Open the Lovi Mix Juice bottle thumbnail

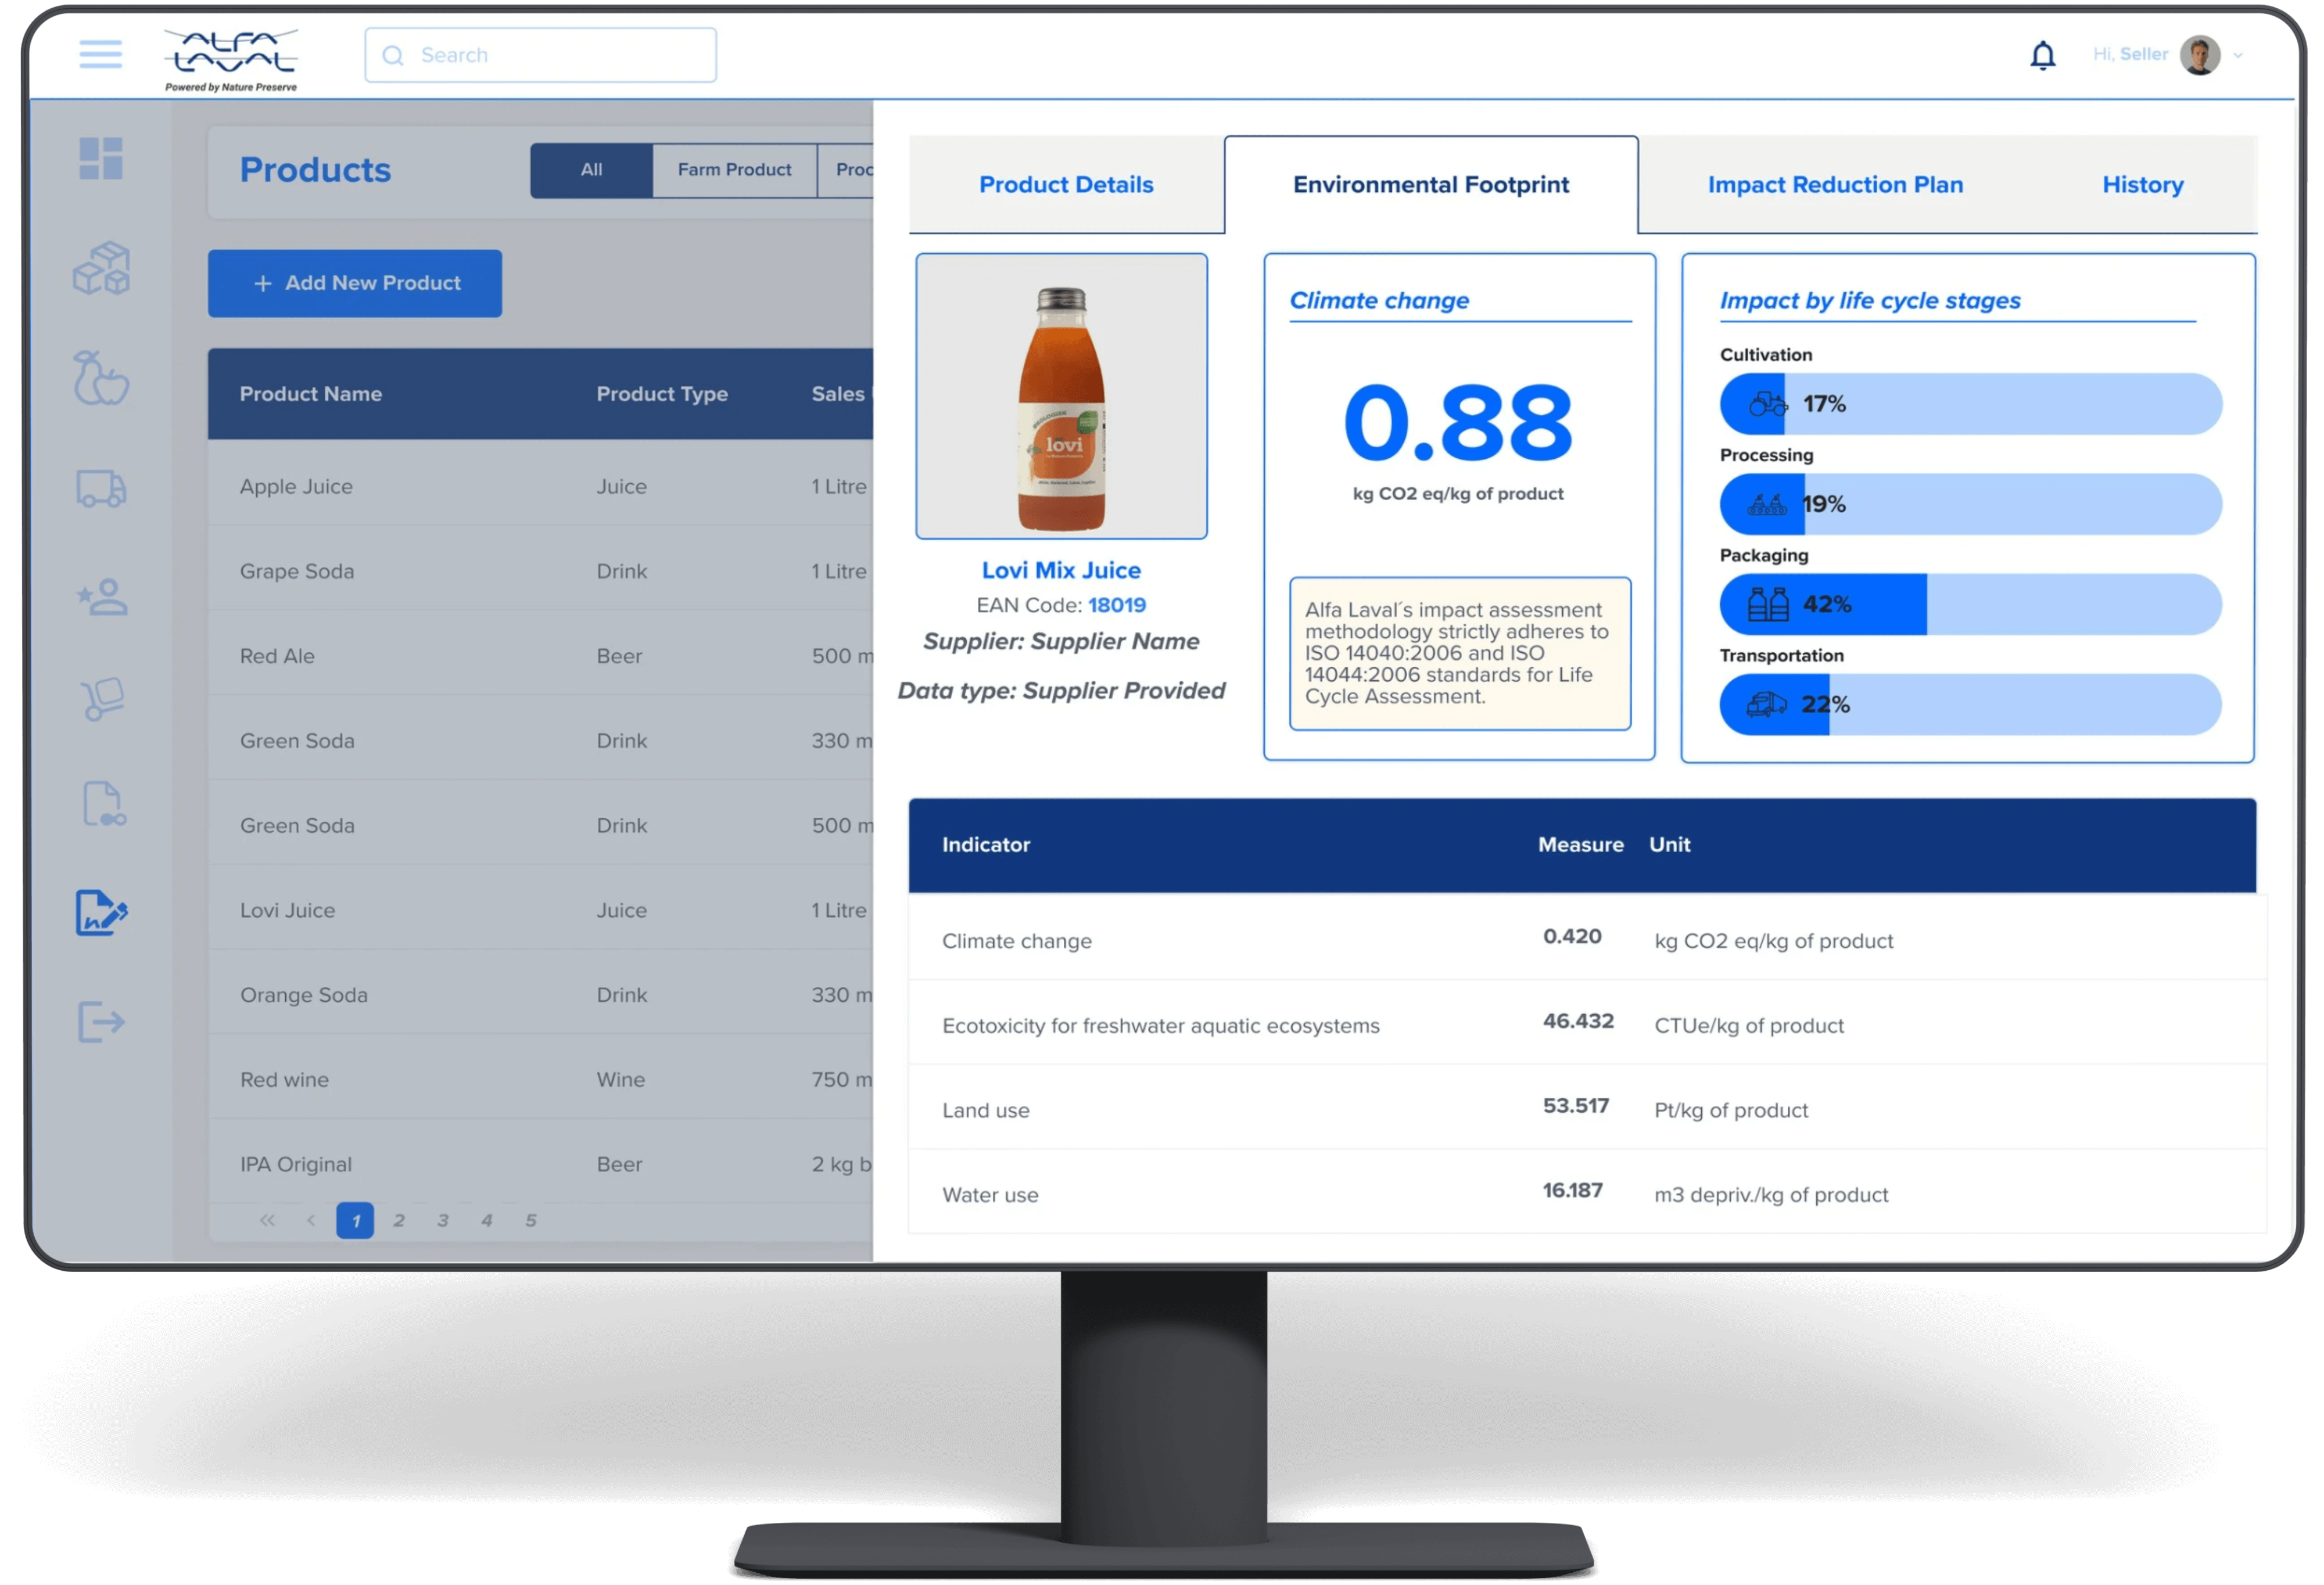coord(1061,397)
